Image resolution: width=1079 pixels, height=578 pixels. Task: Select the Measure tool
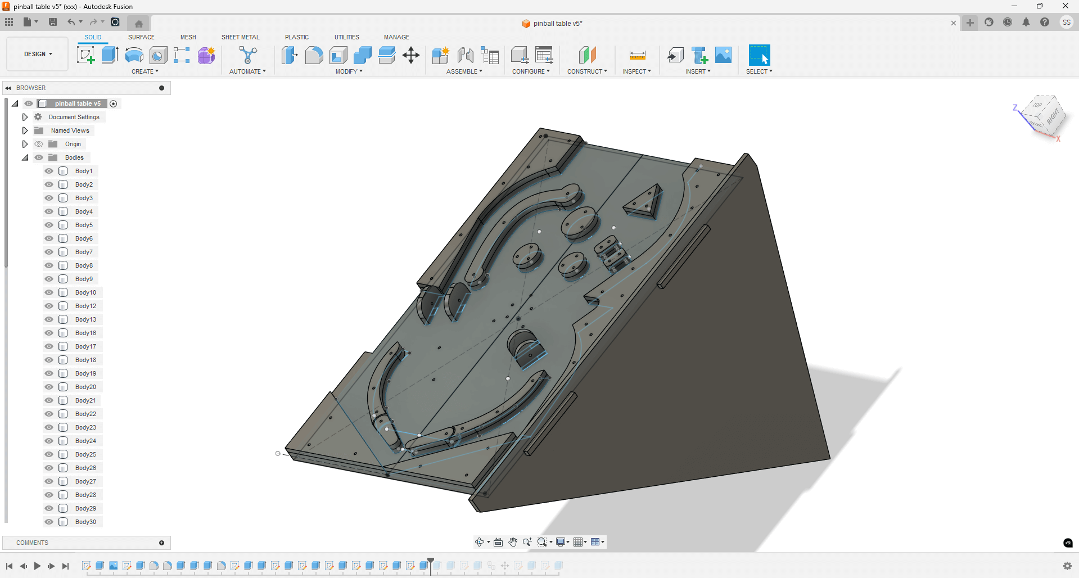tap(637, 55)
